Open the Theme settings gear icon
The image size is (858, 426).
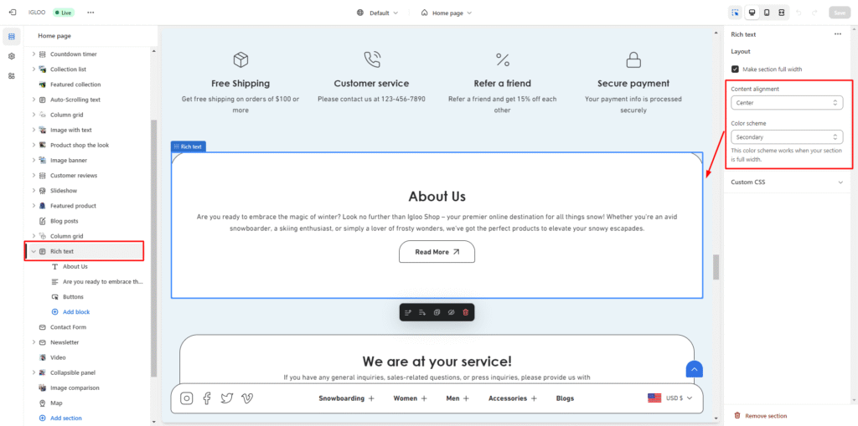coord(12,56)
